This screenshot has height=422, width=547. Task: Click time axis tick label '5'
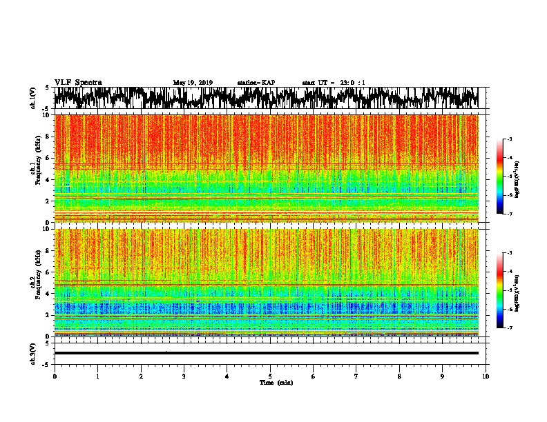[x=270, y=376]
